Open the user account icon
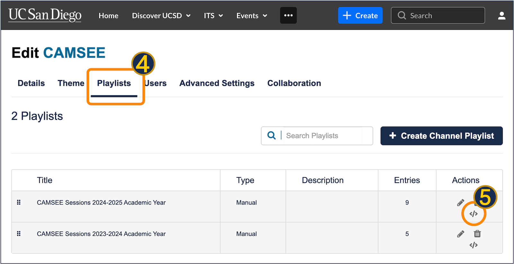This screenshot has height=264, width=514. point(501,15)
